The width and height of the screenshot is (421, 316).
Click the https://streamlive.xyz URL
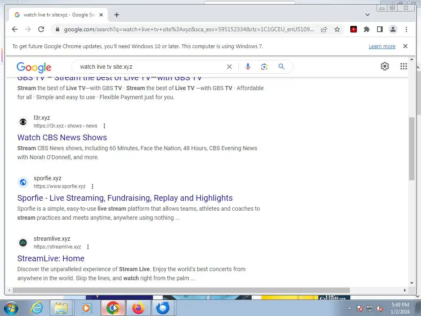(x=57, y=247)
